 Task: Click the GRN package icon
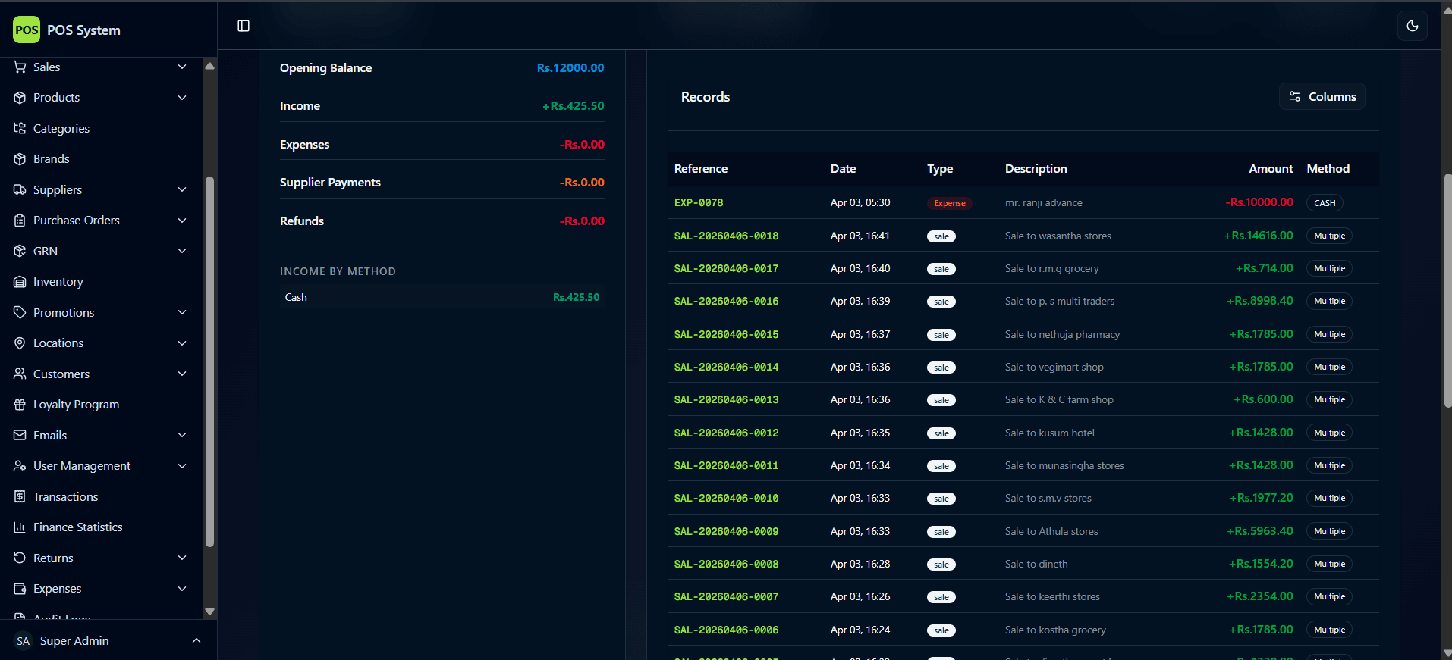pos(20,251)
